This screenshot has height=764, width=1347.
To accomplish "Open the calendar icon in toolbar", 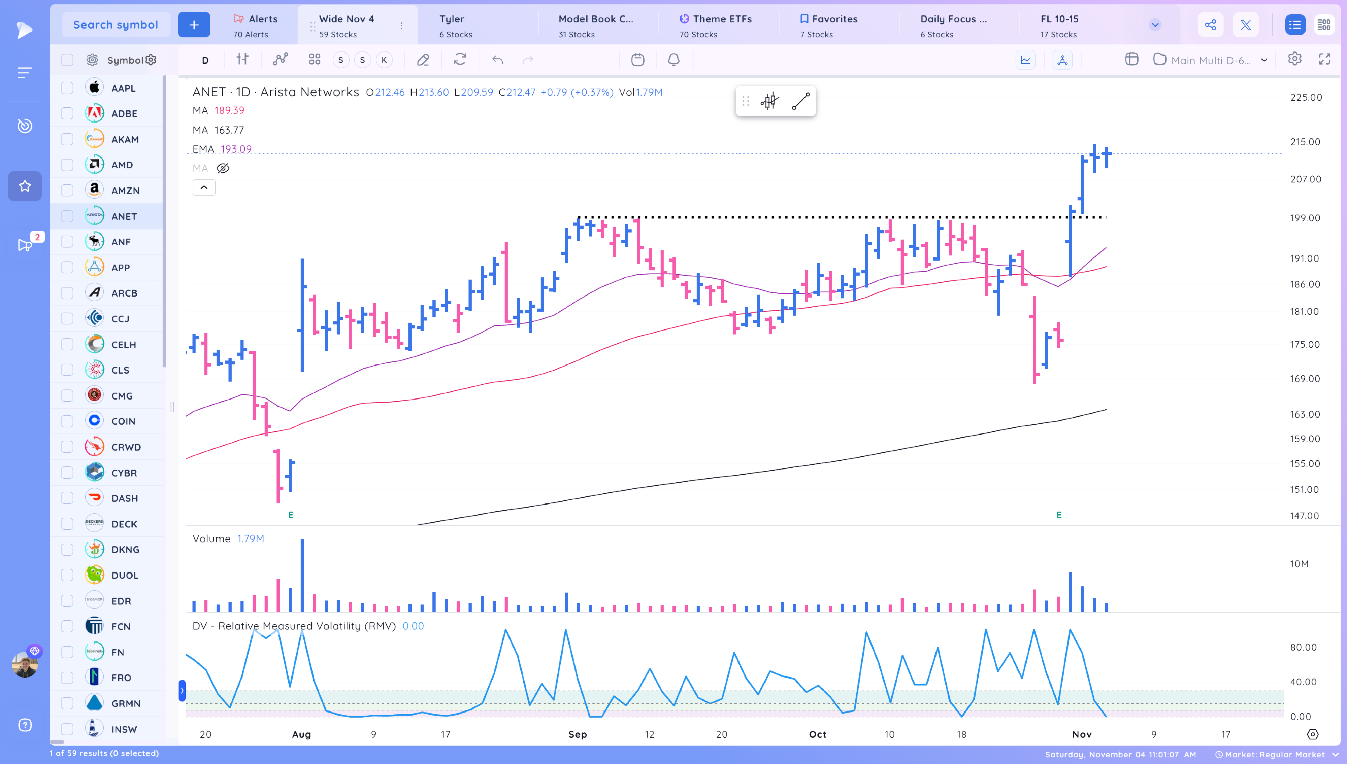I will [637, 59].
